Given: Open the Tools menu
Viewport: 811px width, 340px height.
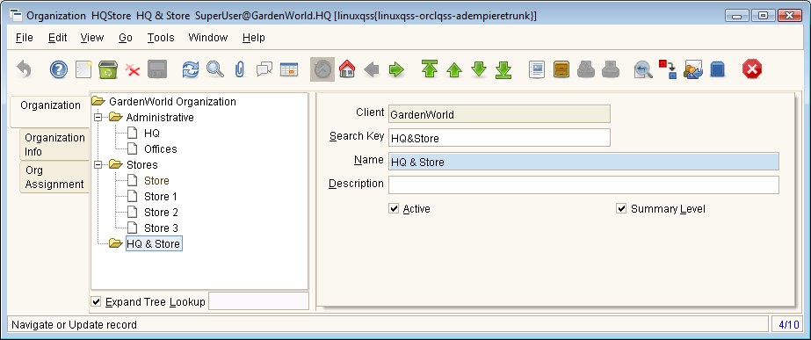Looking at the screenshot, I should (x=161, y=37).
